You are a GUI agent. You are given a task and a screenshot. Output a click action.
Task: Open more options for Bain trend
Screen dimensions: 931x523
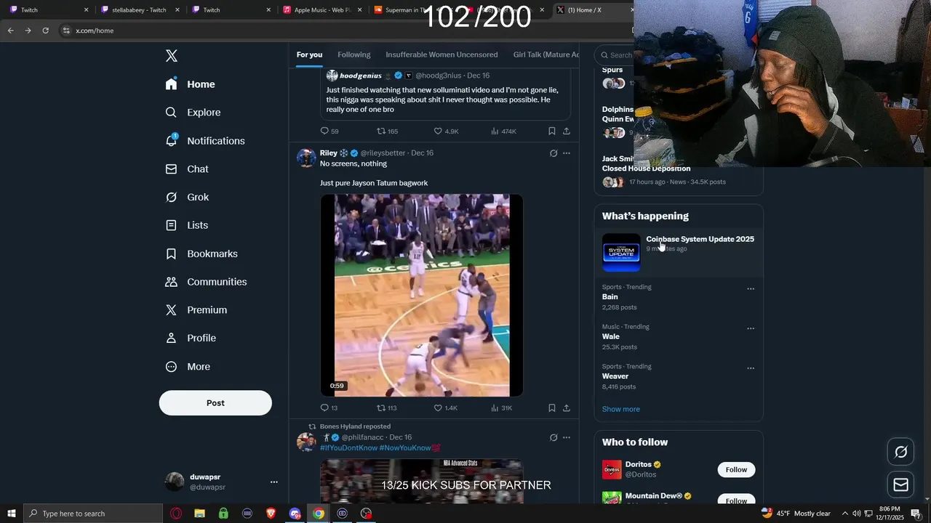click(751, 289)
